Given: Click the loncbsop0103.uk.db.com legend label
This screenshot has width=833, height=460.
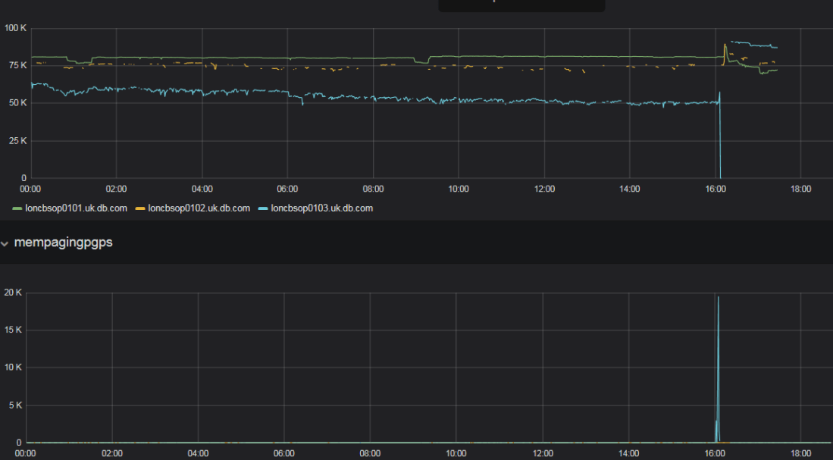Looking at the screenshot, I should click(321, 208).
